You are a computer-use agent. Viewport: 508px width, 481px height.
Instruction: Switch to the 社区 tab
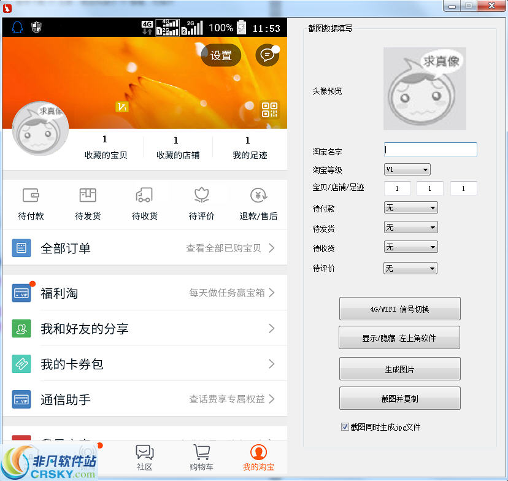(x=145, y=457)
